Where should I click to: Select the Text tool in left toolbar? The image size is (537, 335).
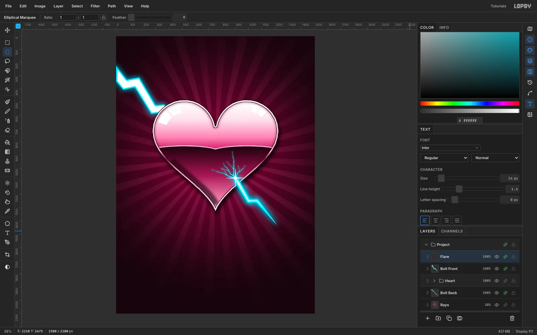[x=7, y=233]
